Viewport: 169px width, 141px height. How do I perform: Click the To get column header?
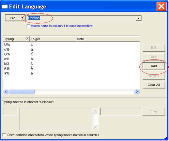pyautogui.click(x=53, y=39)
